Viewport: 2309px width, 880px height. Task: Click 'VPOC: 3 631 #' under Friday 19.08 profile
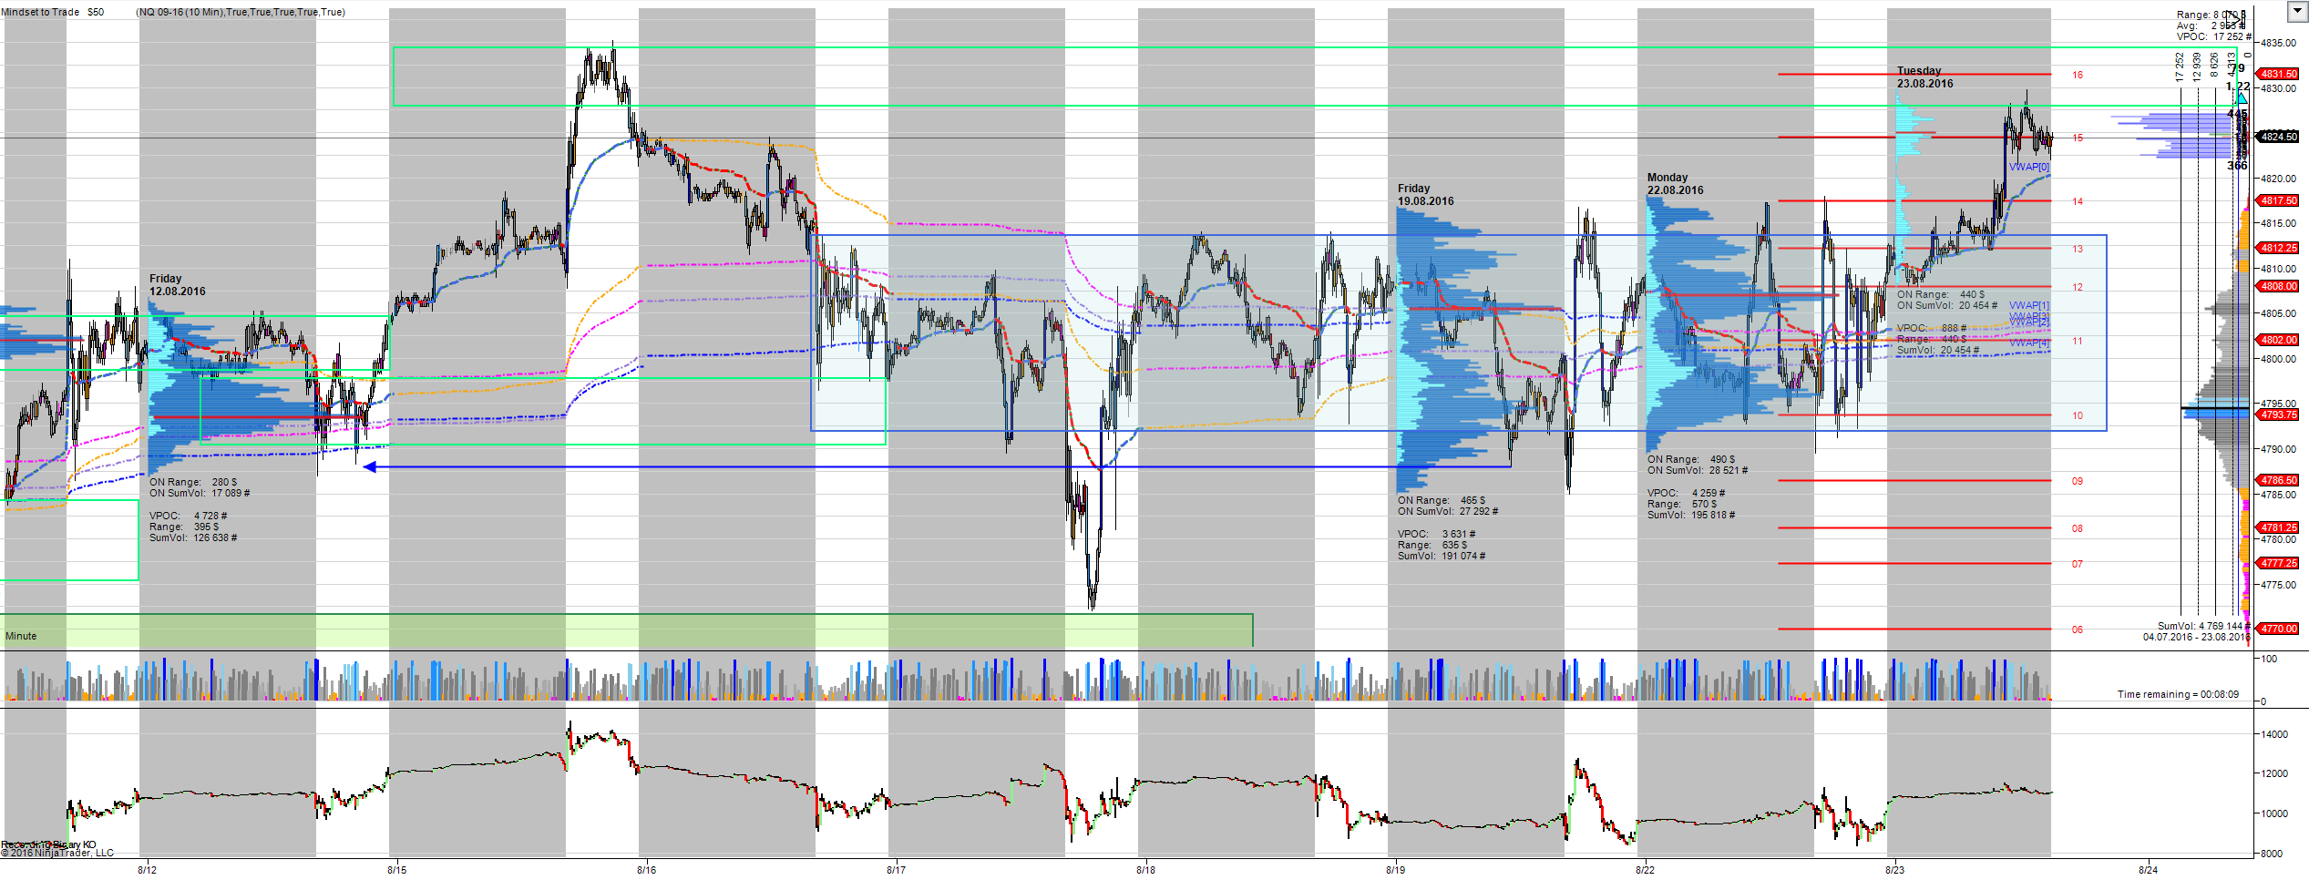[1437, 534]
